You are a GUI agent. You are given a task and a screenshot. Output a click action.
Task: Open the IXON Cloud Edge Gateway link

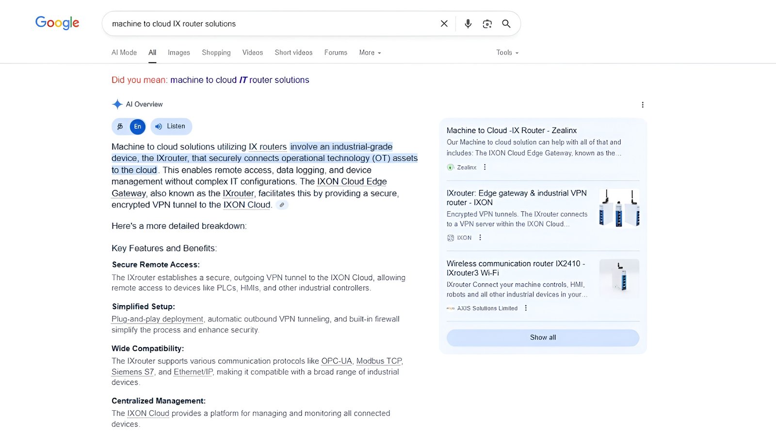249,187
